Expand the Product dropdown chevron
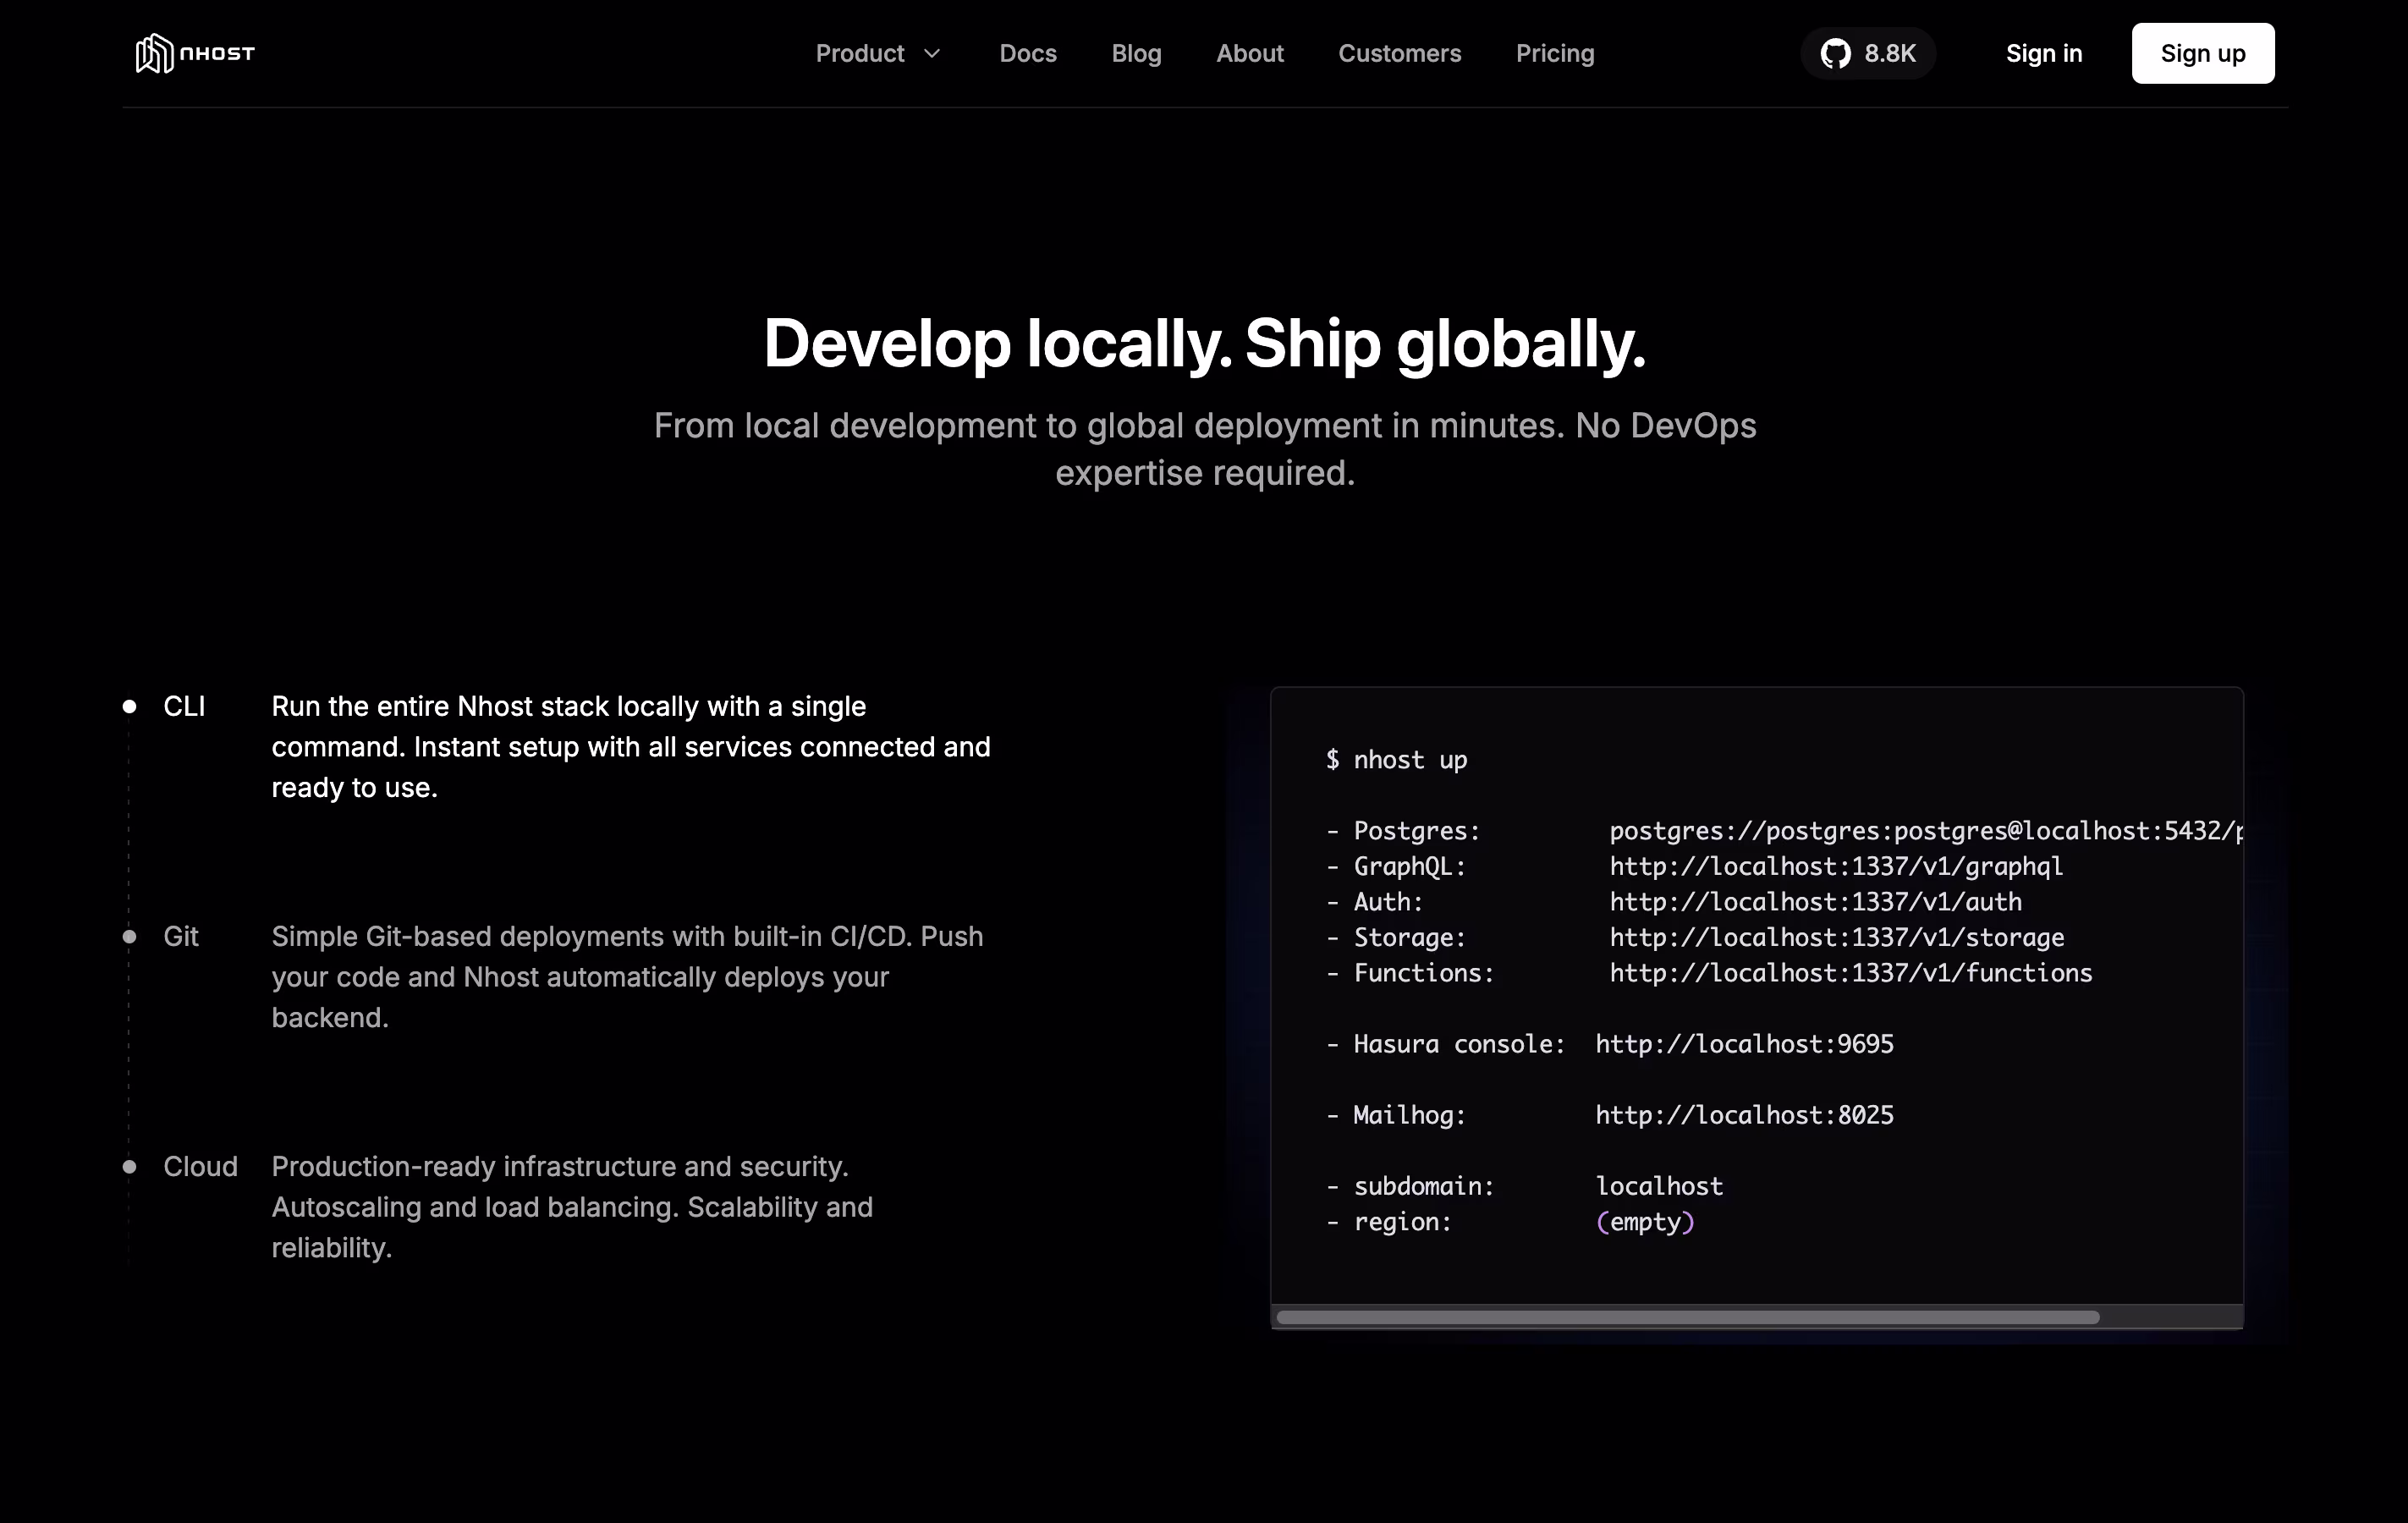The image size is (2408, 1523). point(932,53)
